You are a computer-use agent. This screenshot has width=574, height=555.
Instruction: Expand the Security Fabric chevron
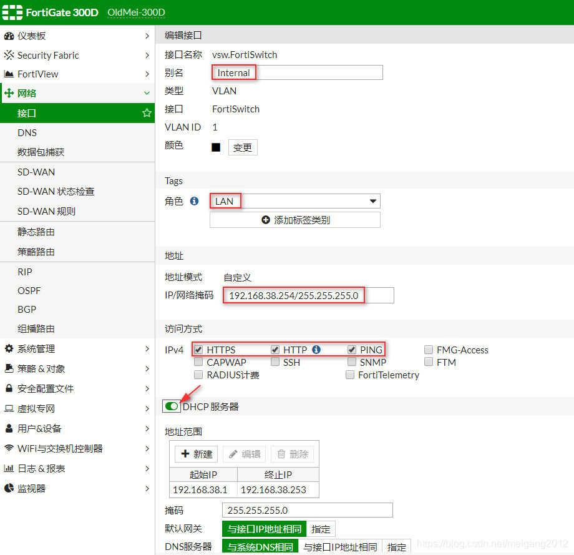(147, 55)
